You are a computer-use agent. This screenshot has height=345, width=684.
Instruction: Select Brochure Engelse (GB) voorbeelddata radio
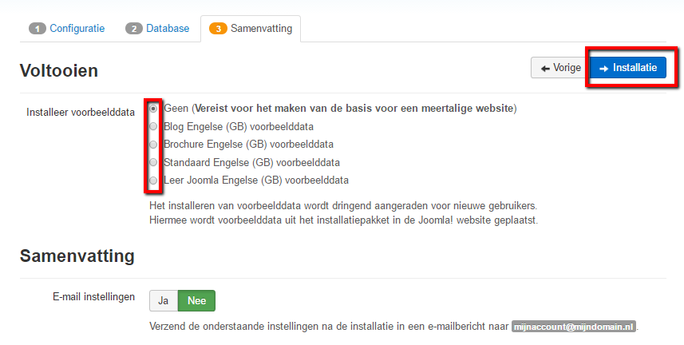153,145
